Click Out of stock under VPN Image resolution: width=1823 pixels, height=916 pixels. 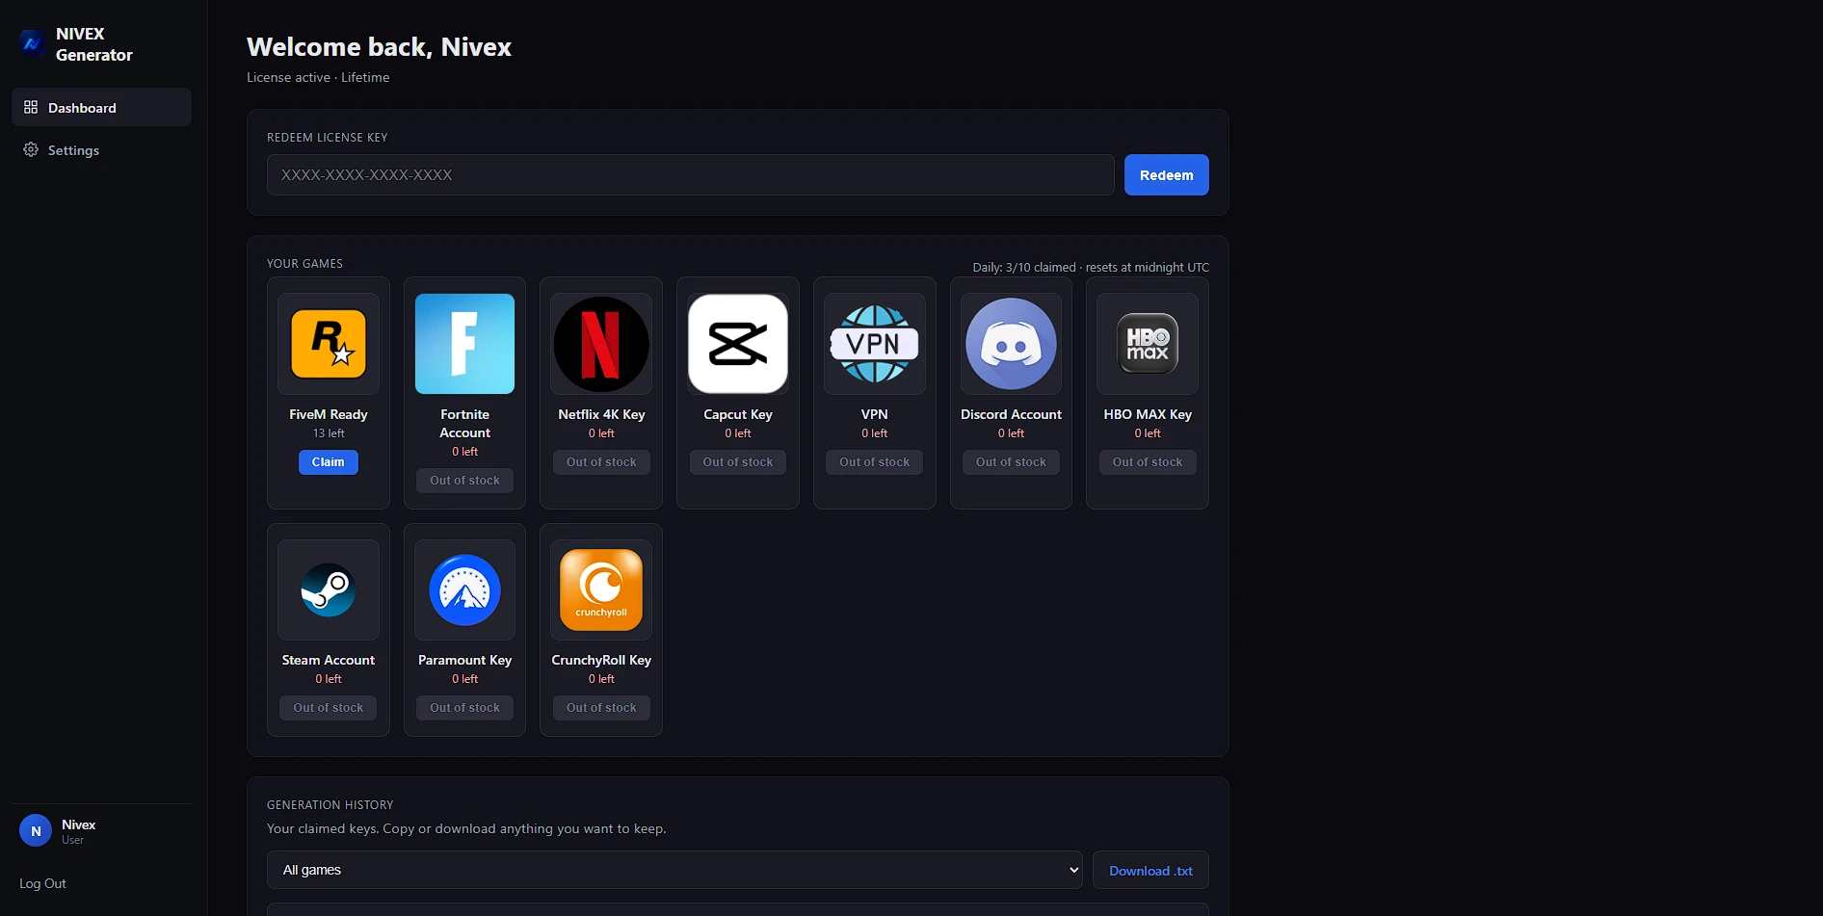[875, 462]
